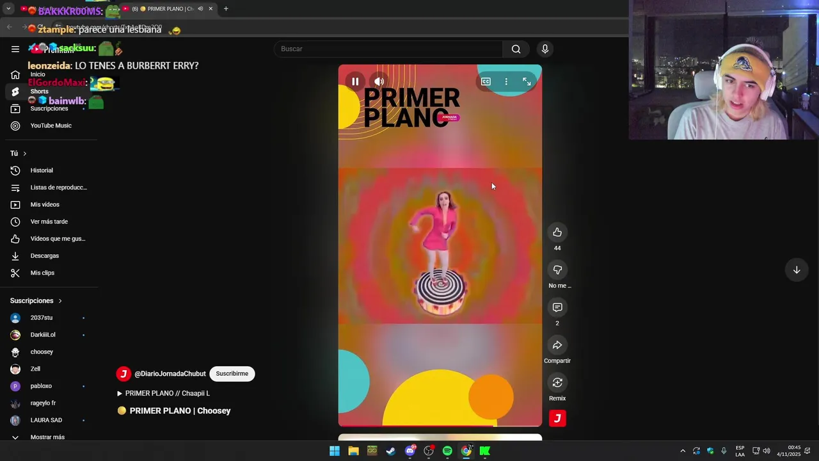Go to the next Short arrow
The height and width of the screenshot is (461, 819).
click(797, 270)
